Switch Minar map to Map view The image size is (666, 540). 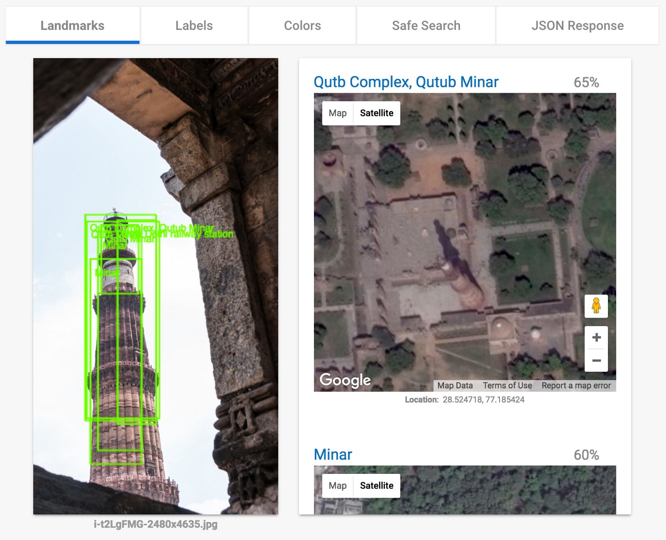pyautogui.click(x=337, y=486)
